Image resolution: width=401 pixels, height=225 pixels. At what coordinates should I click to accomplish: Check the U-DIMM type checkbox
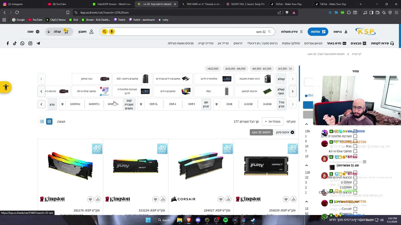tap(355, 182)
